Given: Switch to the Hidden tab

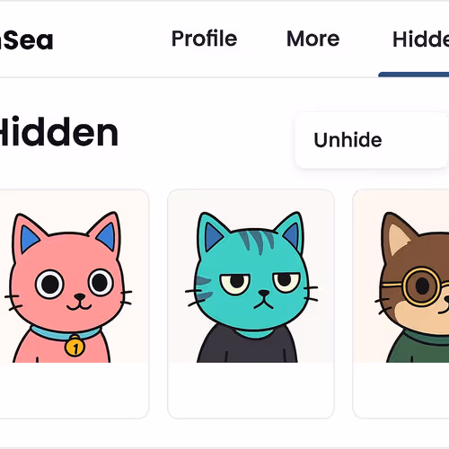Looking at the screenshot, I should (x=420, y=39).
